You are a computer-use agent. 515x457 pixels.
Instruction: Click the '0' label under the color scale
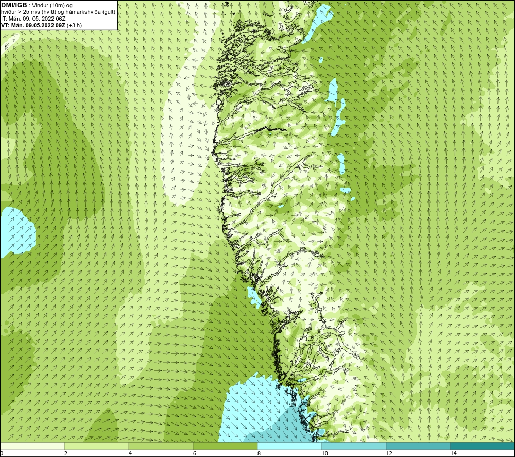click(2, 453)
